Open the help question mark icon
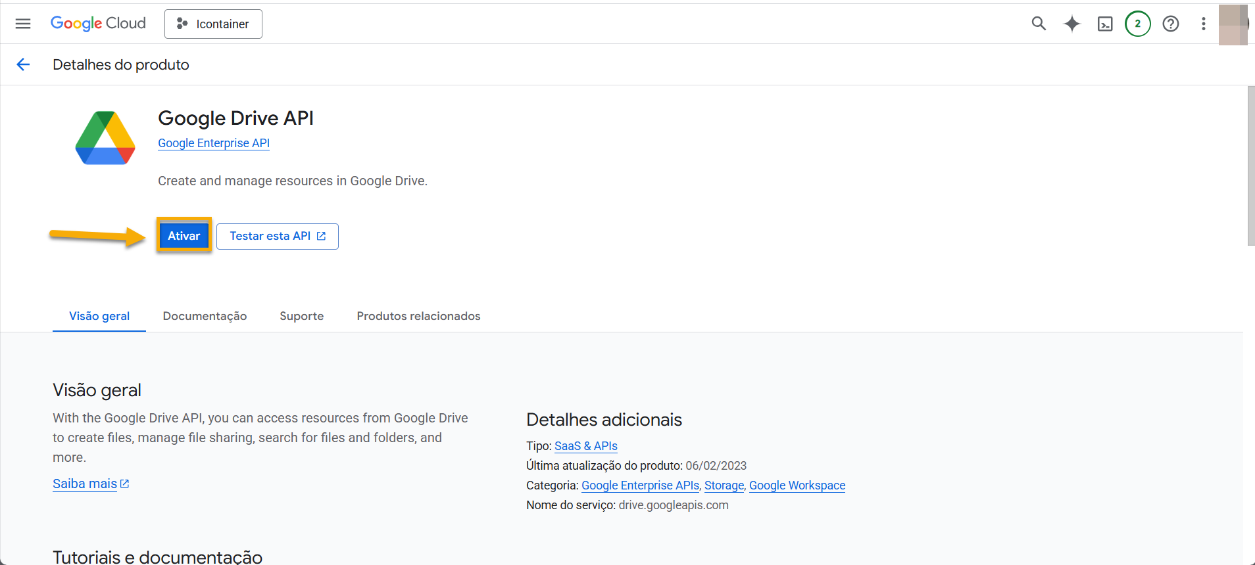The height and width of the screenshot is (565, 1255). [x=1171, y=24]
